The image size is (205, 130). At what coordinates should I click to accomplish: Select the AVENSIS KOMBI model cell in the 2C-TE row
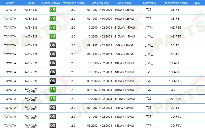[31, 108]
